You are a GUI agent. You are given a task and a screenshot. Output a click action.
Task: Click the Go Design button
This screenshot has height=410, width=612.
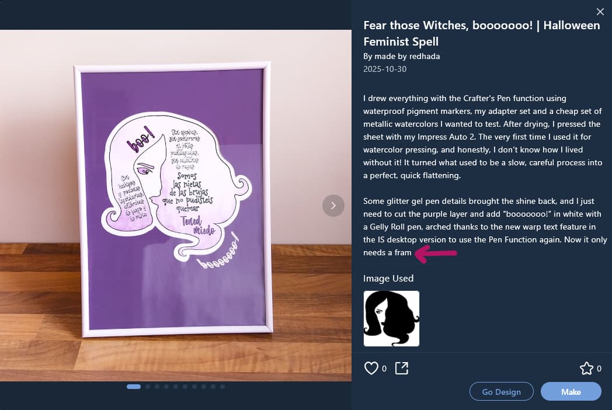(x=501, y=391)
